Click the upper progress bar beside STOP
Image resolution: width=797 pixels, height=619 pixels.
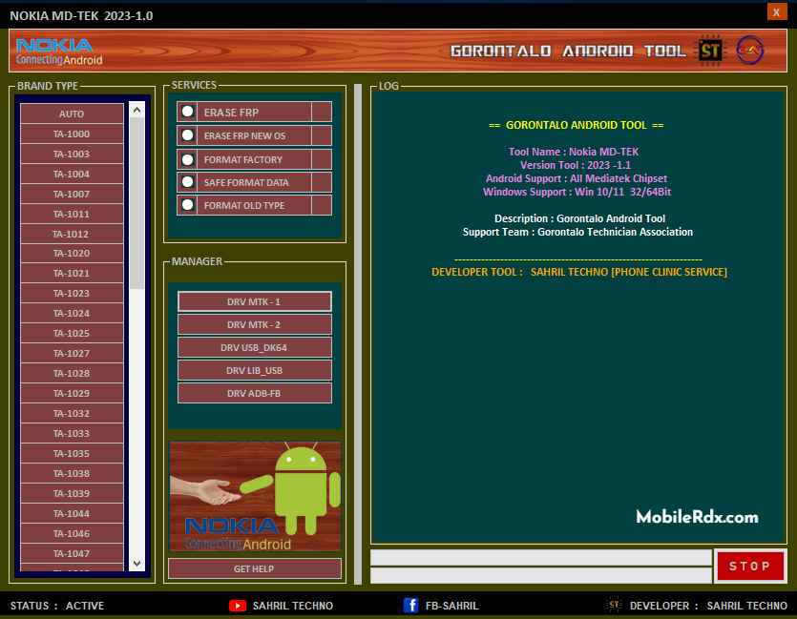click(x=541, y=558)
